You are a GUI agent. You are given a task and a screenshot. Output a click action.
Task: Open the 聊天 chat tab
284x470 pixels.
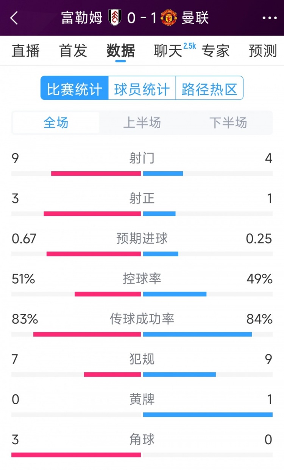[168, 51]
